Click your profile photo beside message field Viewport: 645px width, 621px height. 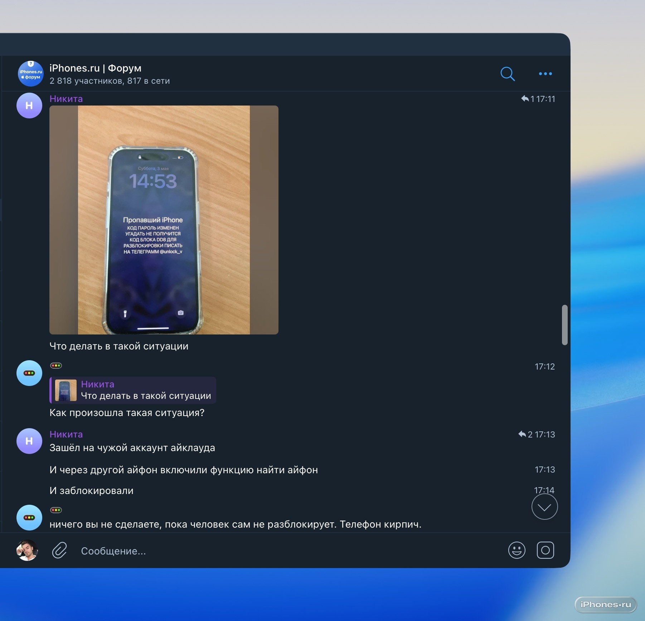point(27,550)
